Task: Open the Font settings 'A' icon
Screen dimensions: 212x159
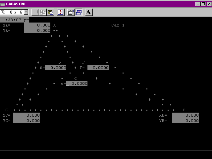Action: click(x=88, y=12)
